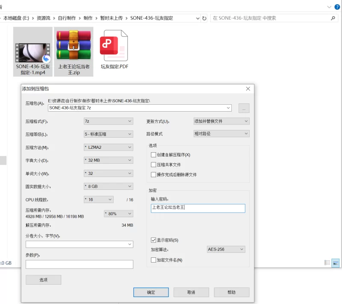The width and height of the screenshot is (342, 304).
Task: Open address bar history dropdown
Action: pos(198,18)
